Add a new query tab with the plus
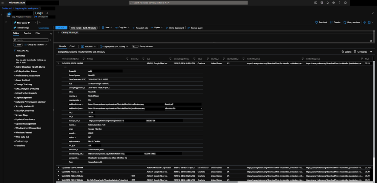Screen dimensions: 377x183 [x=40, y=23]
